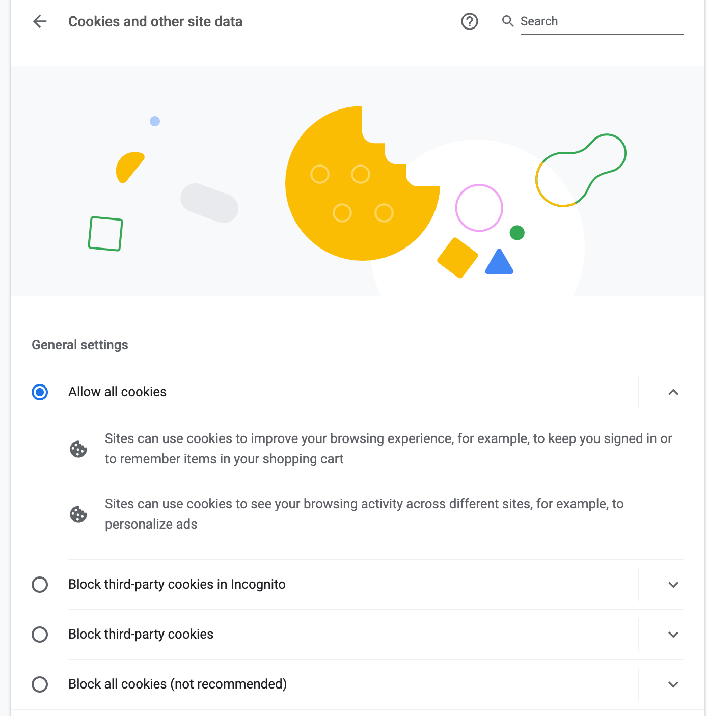Select the Allow all cookies radio button

click(x=40, y=392)
